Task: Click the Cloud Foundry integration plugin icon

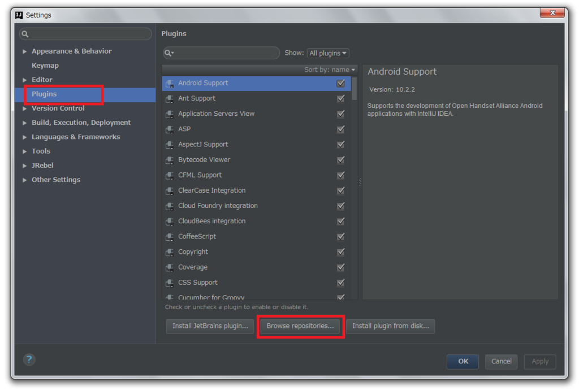Action: (170, 206)
